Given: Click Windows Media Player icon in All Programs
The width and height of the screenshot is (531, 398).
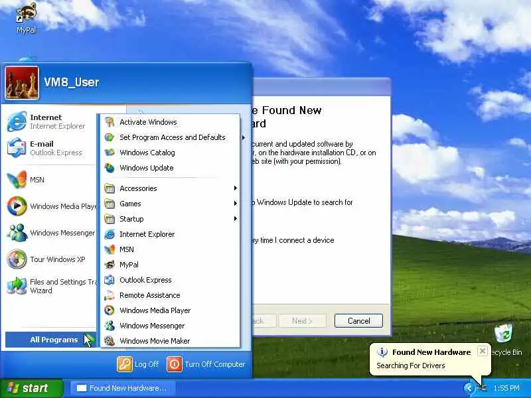Looking at the screenshot, I should click(x=110, y=310).
